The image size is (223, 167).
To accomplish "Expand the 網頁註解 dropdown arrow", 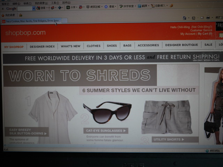I will click(102, 7).
